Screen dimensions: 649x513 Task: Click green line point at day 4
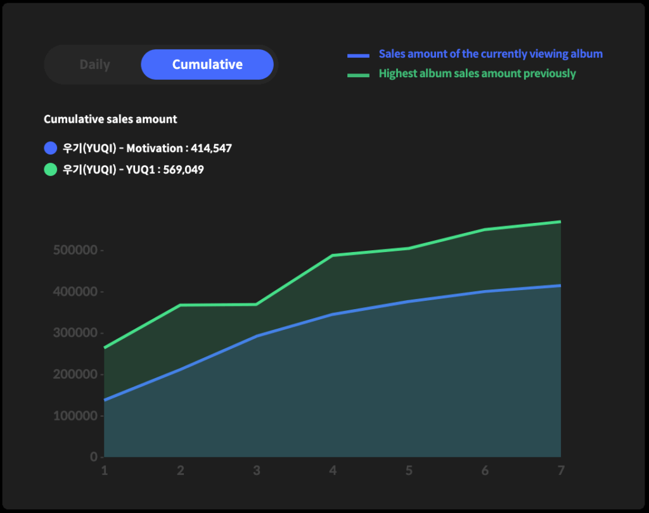pyautogui.click(x=333, y=255)
